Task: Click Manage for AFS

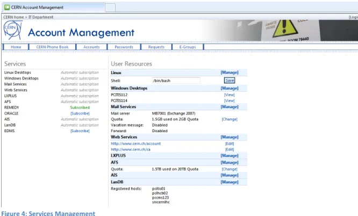Action: click(x=230, y=162)
